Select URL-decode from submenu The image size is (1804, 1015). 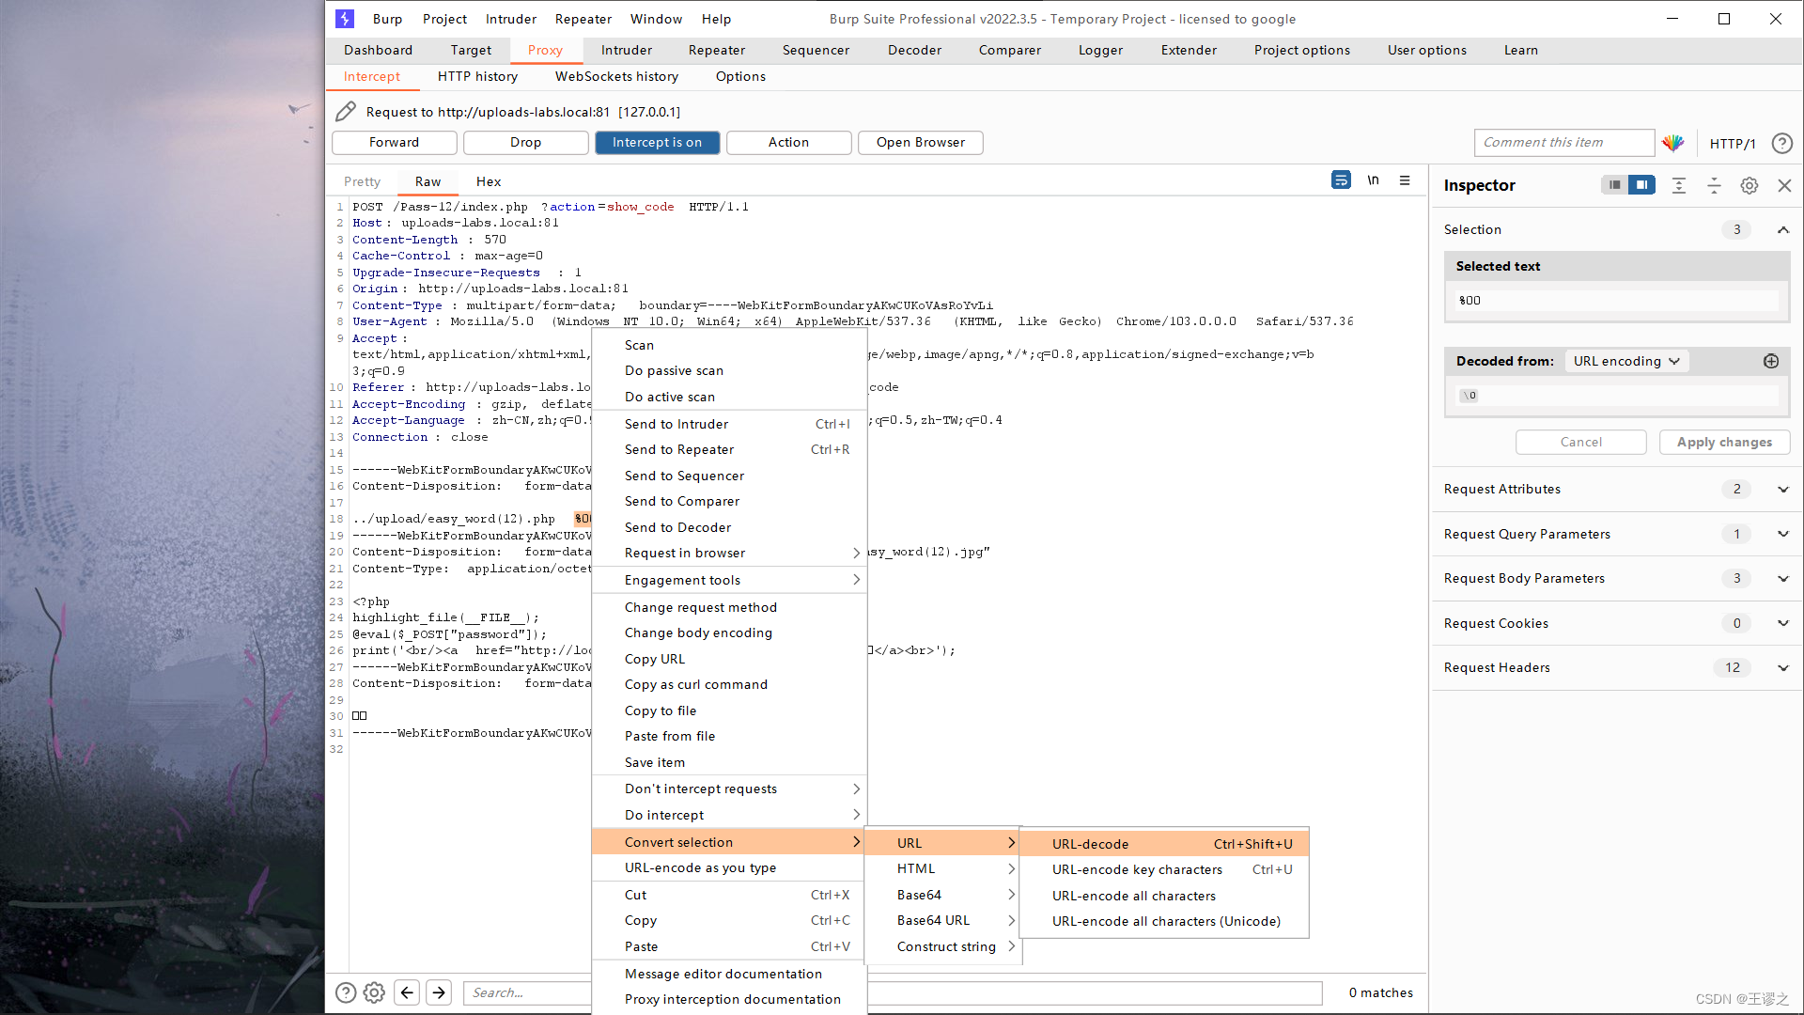point(1164,844)
